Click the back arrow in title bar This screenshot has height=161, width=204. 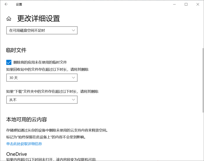[x=6, y=4]
